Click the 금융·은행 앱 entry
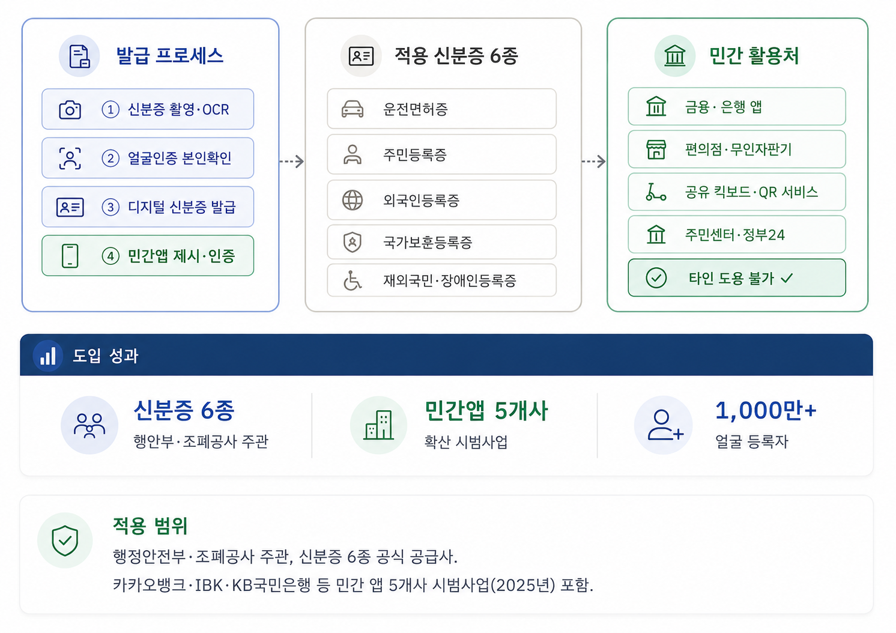The width and height of the screenshot is (896, 633). (737, 107)
